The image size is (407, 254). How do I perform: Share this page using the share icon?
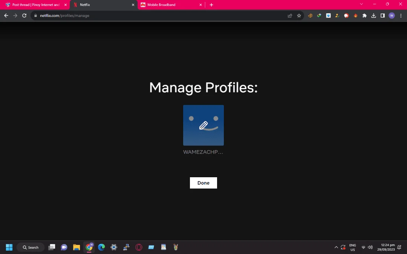point(290,15)
